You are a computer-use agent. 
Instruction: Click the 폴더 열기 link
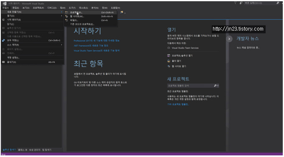click(176, 61)
